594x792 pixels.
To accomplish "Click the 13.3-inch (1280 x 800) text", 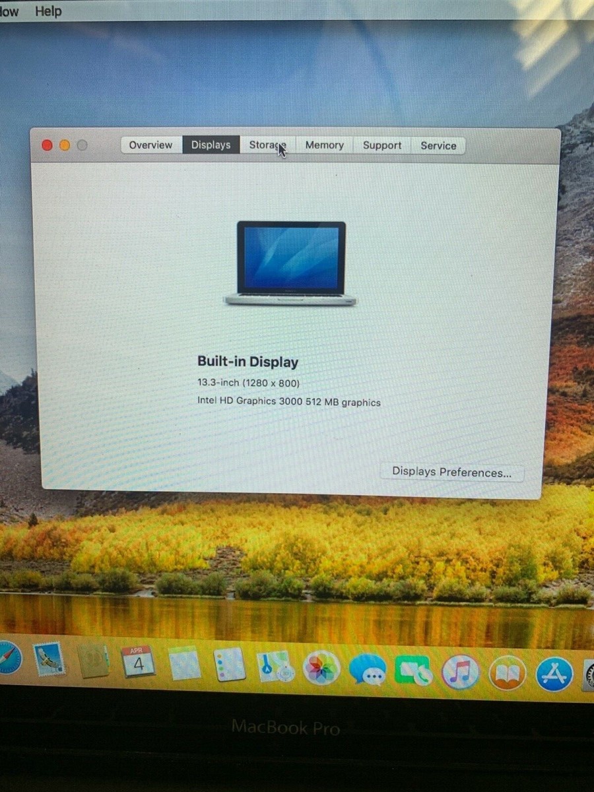I will coord(249,383).
